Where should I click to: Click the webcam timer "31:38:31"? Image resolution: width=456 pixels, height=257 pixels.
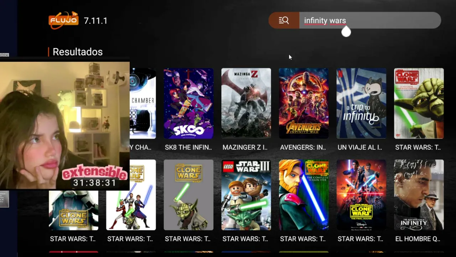(94, 183)
